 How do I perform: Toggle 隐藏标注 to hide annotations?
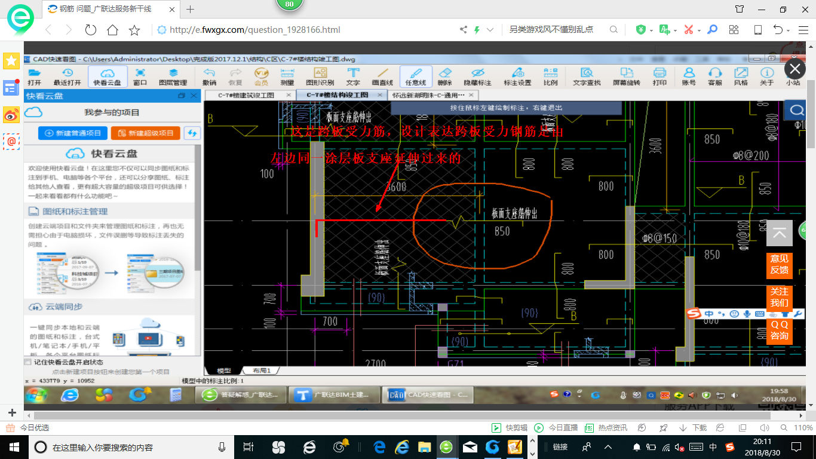tap(477, 76)
